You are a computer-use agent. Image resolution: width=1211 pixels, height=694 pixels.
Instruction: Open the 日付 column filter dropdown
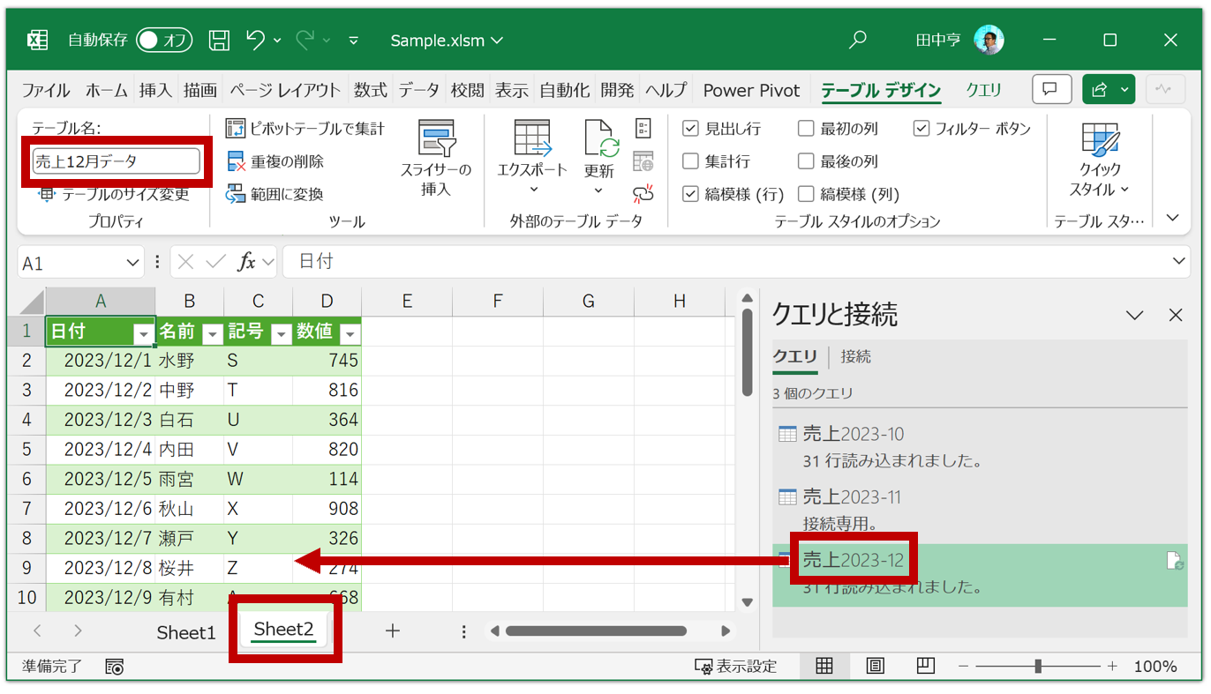pos(143,333)
